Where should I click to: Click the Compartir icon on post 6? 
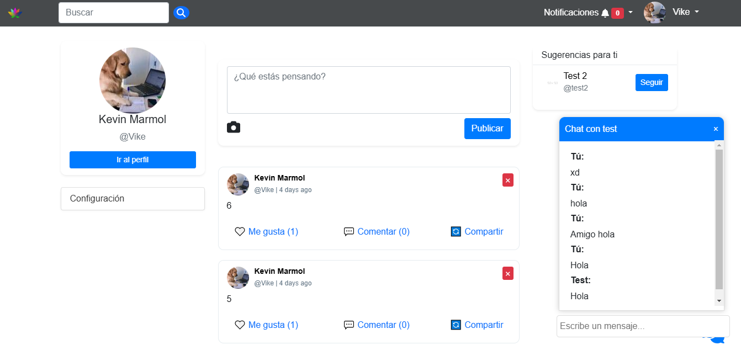point(456,232)
